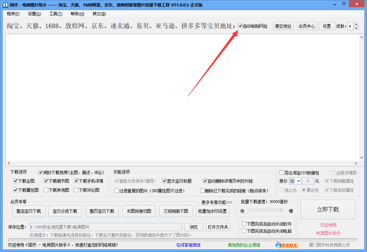This screenshot has height=252, width=367.
Task: Enable the 下载其他图 checkbox
Action: tap(46, 190)
